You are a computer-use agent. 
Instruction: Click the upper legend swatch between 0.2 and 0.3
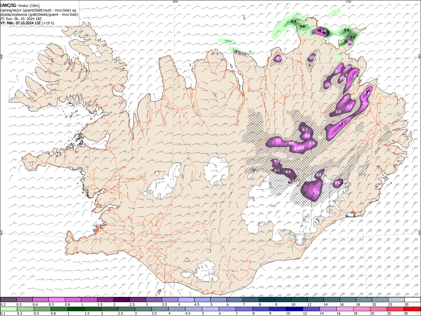[x=9, y=300]
